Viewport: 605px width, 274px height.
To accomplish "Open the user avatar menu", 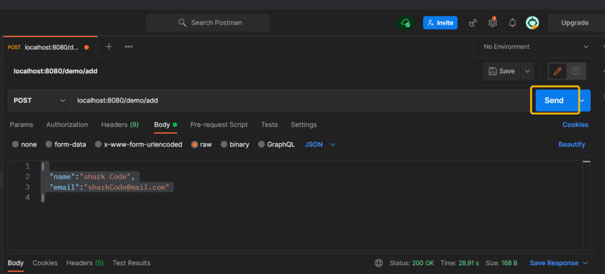I will click(x=532, y=23).
